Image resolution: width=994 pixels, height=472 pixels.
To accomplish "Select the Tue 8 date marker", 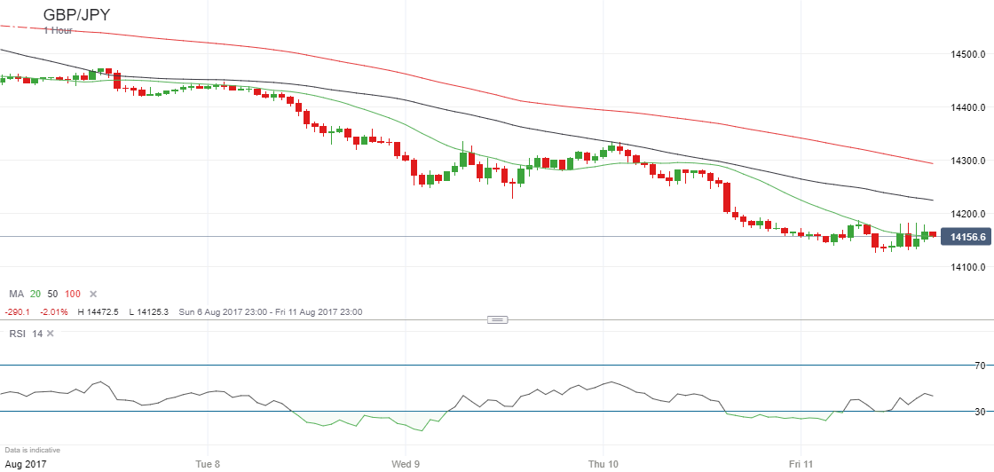I will click(x=208, y=464).
